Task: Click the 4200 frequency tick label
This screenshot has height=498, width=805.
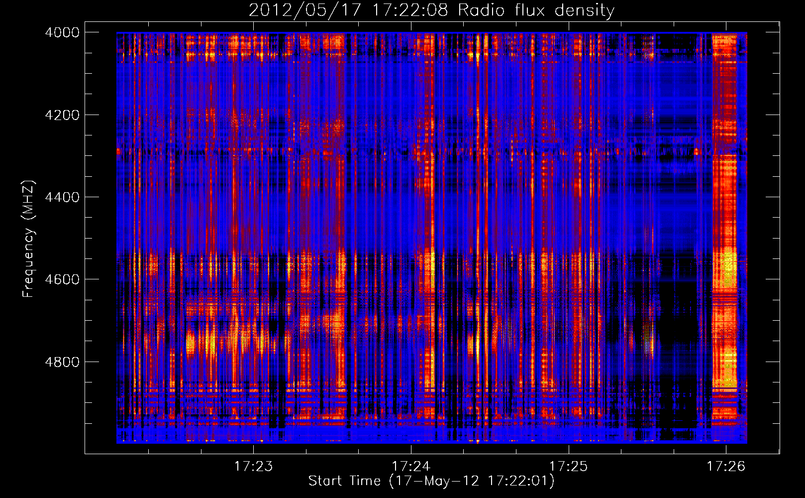Action: pyautogui.click(x=62, y=115)
